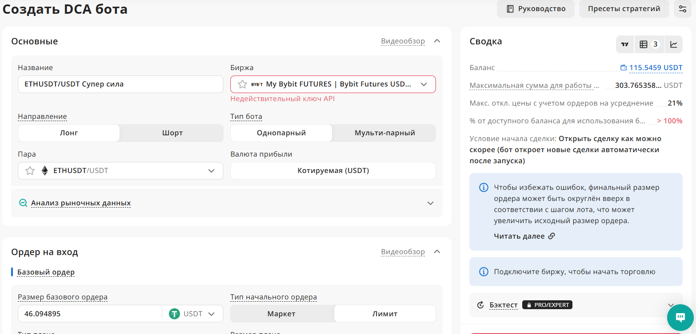Show line chart view in summary panel

(x=674, y=44)
